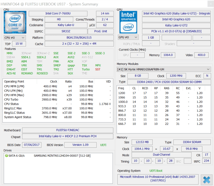Click the greyed AVX-512 feature label
This screenshot has height=186, width=214.
point(87,57)
